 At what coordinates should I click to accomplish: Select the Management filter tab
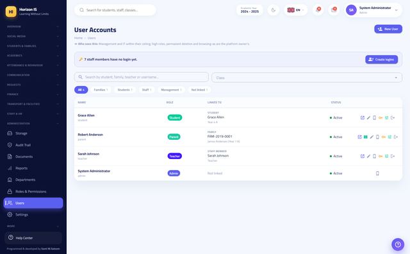(x=171, y=90)
